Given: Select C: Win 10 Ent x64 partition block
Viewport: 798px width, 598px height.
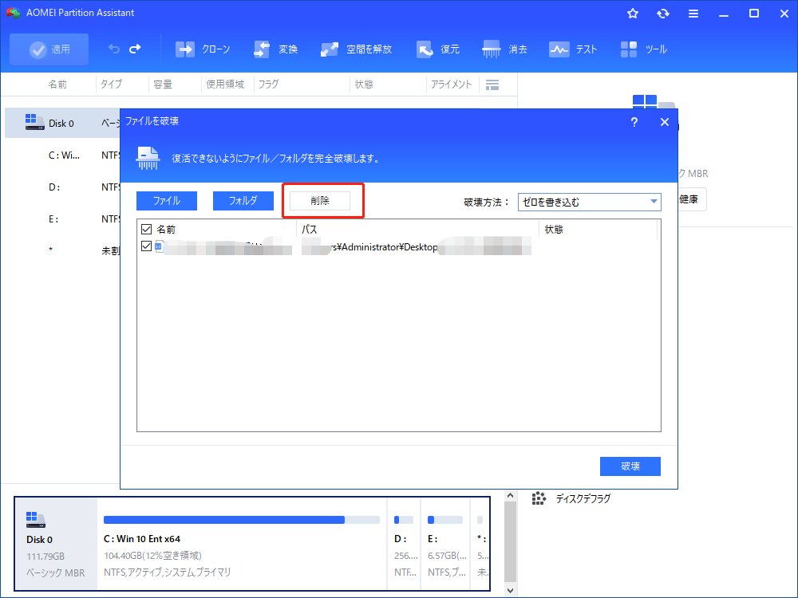Looking at the screenshot, I should (x=242, y=545).
